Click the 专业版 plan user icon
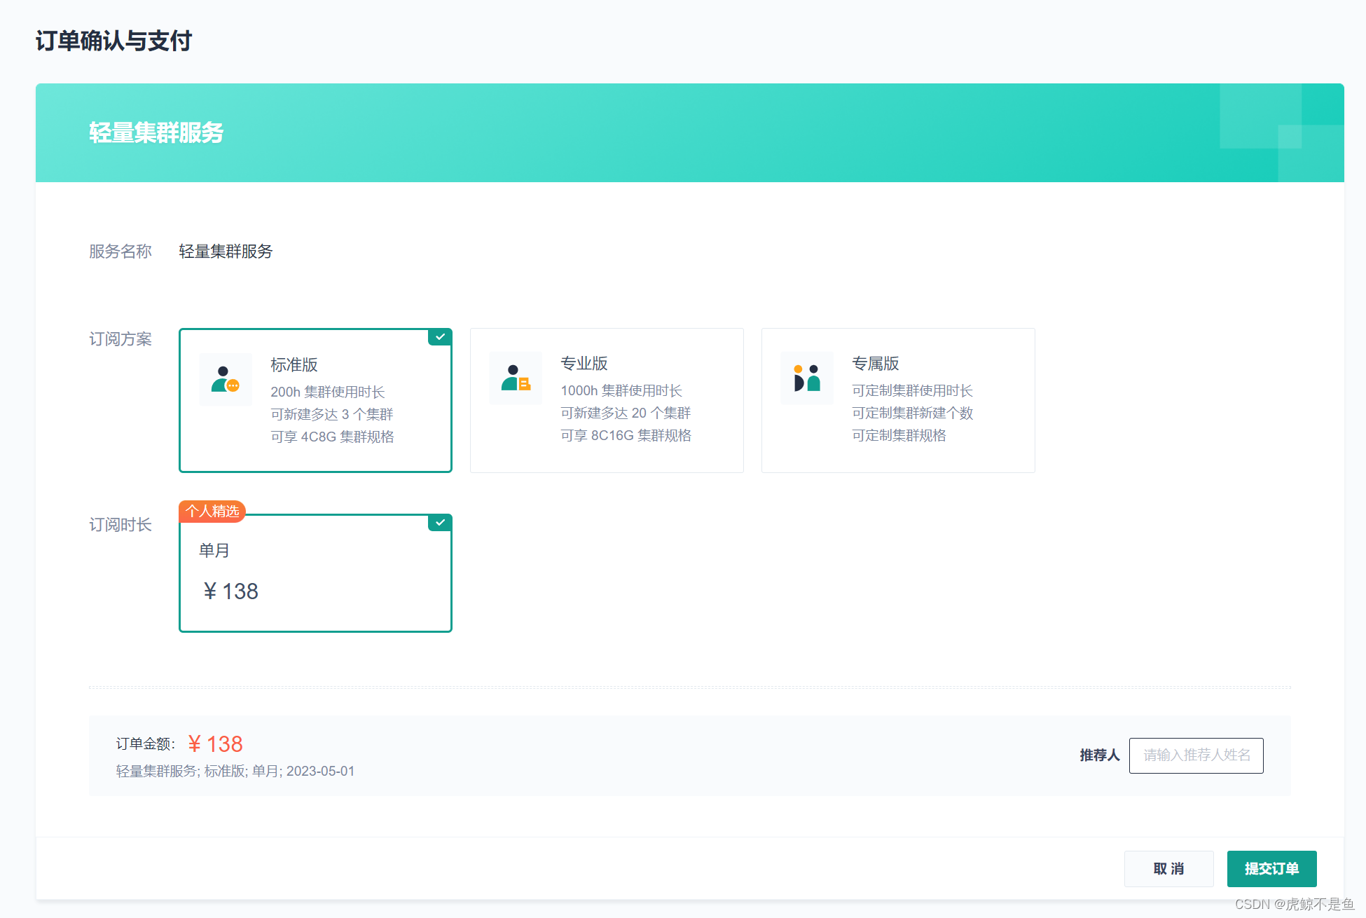 (x=516, y=378)
